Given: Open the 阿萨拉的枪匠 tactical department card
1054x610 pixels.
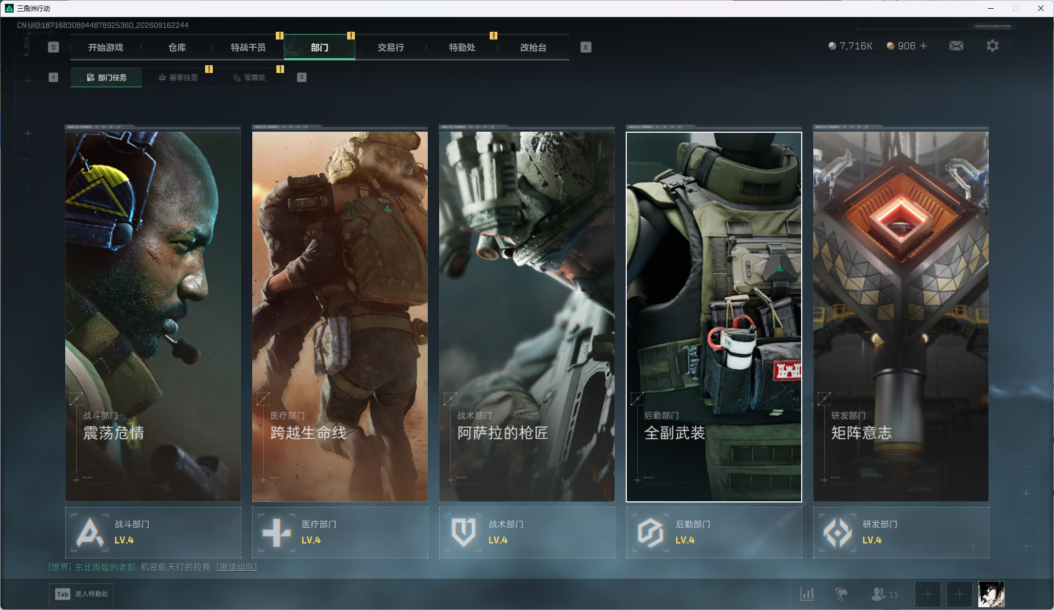Looking at the screenshot, I should click(x=527, y=317).
